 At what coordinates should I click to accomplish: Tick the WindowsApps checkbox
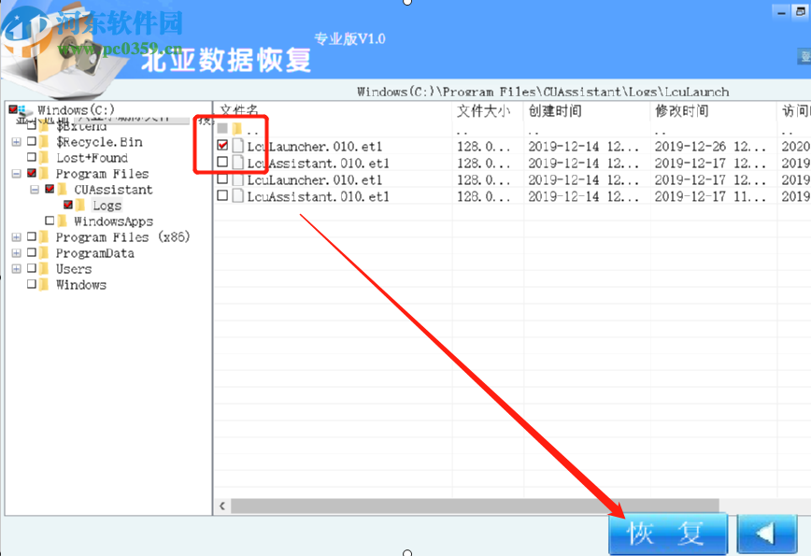[x=50, y=221]
